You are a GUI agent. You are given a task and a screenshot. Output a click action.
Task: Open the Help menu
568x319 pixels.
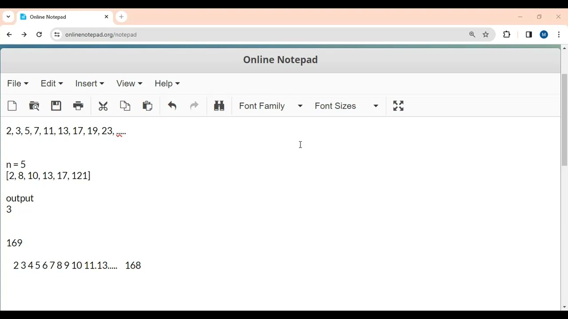pyautogui.click(x=167, y=83)
